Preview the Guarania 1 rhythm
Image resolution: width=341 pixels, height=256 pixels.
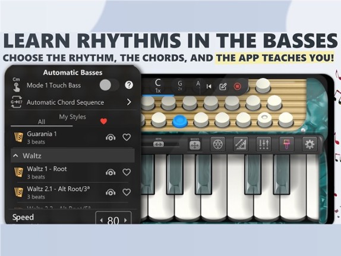click(110, 138)
